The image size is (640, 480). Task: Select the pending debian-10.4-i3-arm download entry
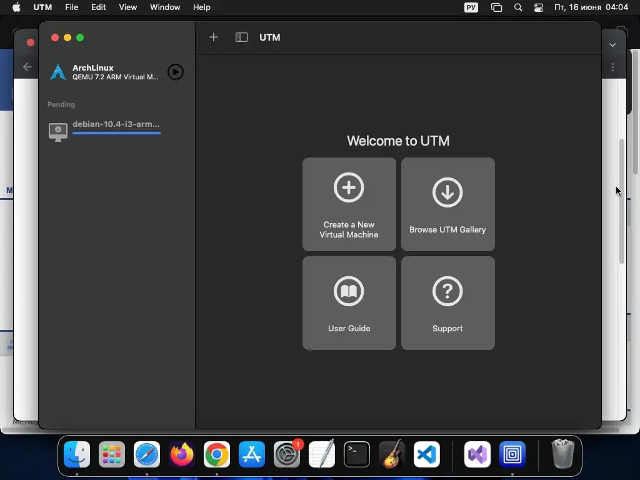coord(116,130)
